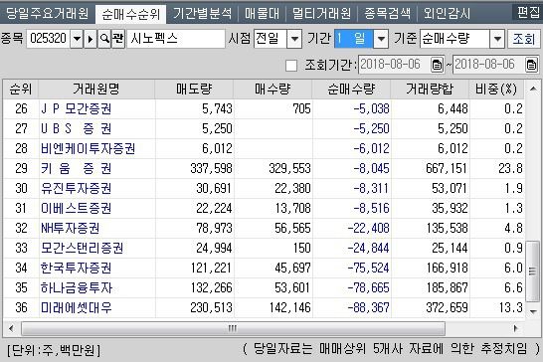Image resolution: width=543 pixels, height=362 pixels.
Task: Sort by the 순매수량 column header
Action: pos(351,90)
